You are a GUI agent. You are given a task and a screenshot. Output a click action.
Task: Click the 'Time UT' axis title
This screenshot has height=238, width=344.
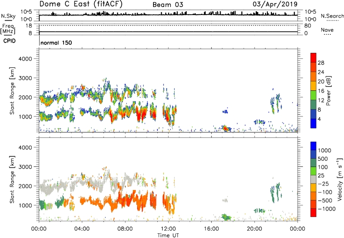tap(168, 235)
